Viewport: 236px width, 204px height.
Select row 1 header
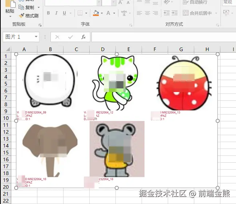tap(6, 56)
